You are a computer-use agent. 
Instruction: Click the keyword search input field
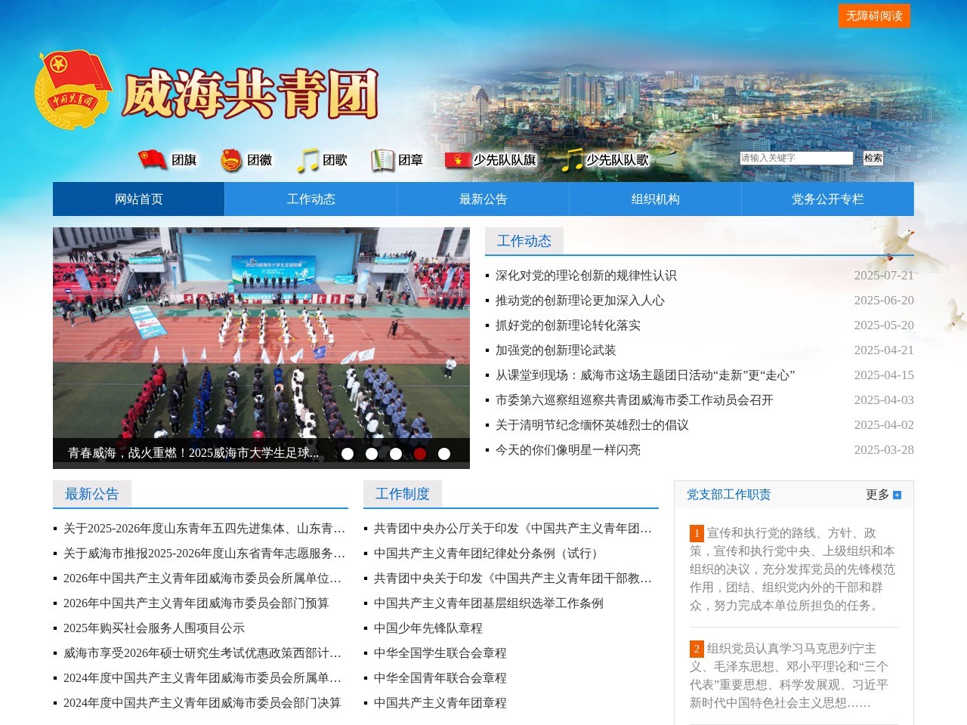click(x=796, y=158)
